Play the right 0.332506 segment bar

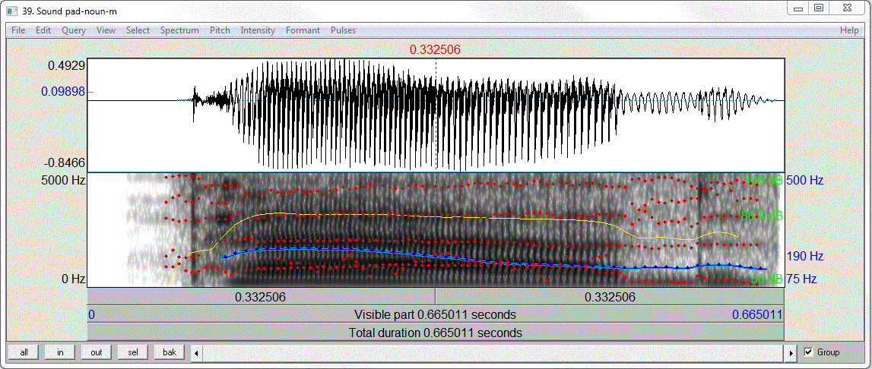(610, 297)
